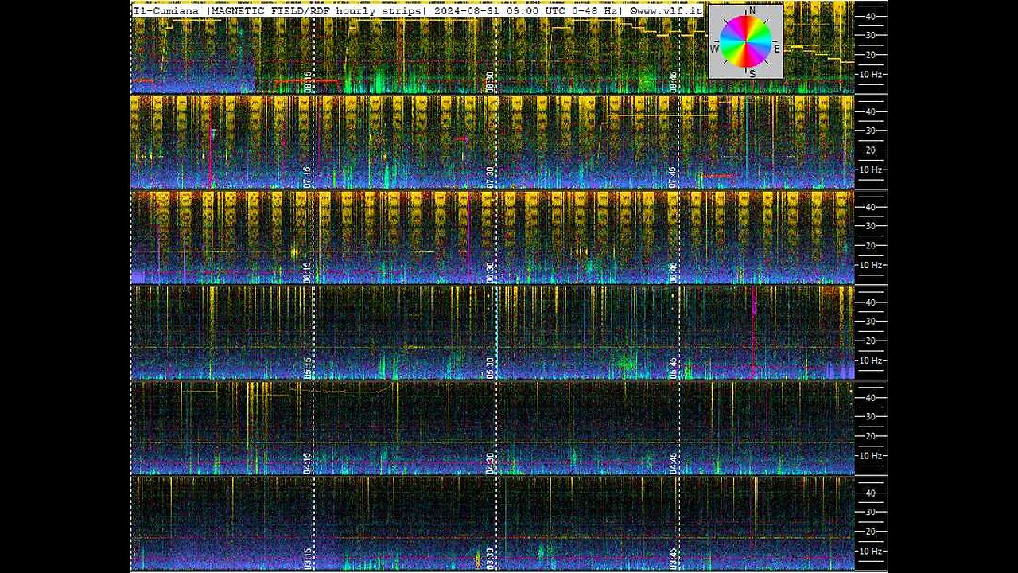Select the 06:15 time marker
This screenshot has width=1018, height=573.
[x=308, y=272]
